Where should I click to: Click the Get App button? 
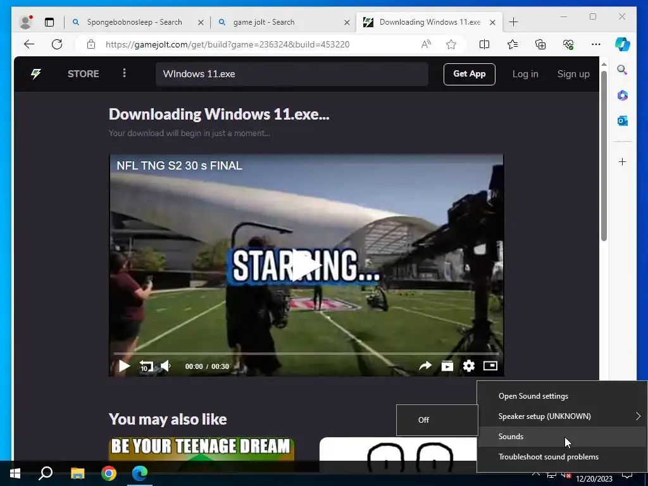pyautogui.click(x=469, y=74)
